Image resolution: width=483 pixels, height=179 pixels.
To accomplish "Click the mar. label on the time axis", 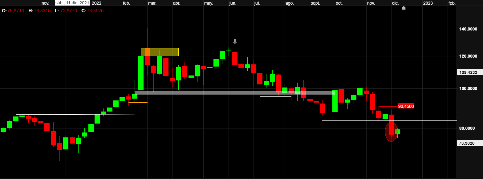I will (152, 3).
